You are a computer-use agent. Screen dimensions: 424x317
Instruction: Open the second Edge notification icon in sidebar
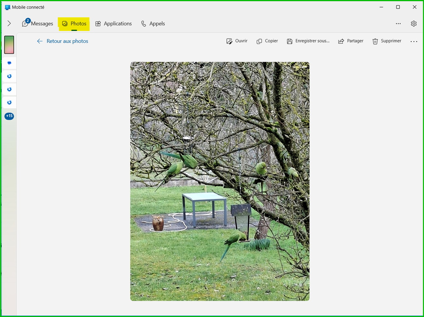[x=9, y=90]
